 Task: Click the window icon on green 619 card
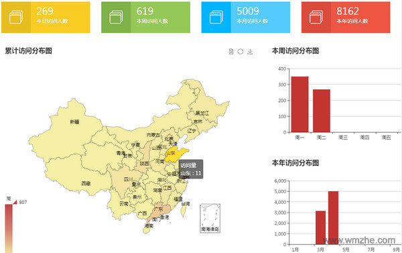coord(116,17)
